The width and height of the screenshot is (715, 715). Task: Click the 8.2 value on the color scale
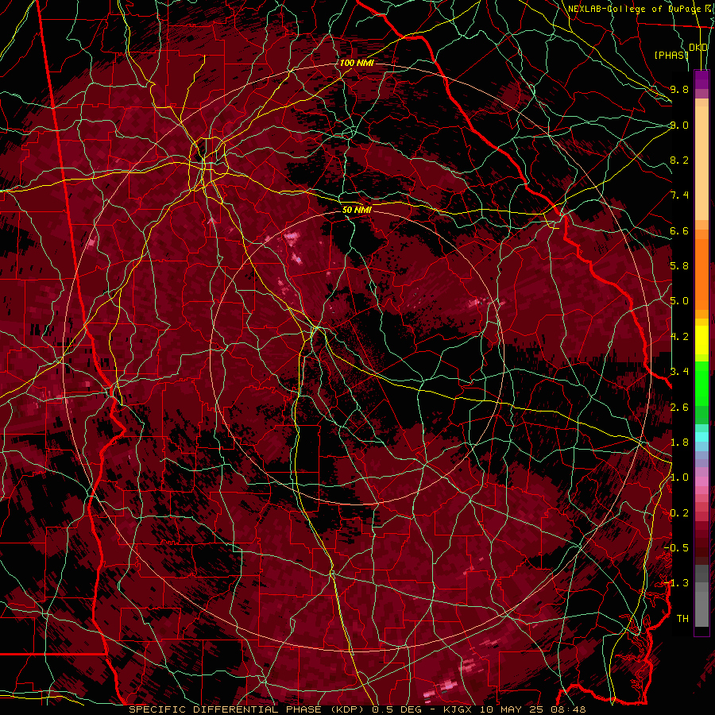(x=679, y=160)
